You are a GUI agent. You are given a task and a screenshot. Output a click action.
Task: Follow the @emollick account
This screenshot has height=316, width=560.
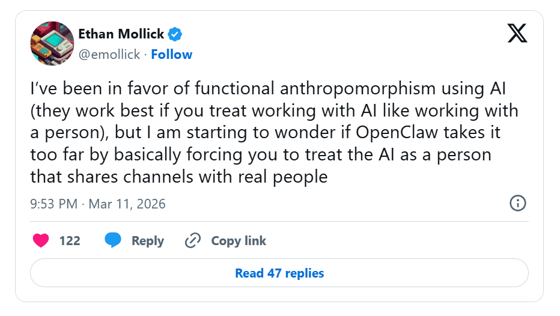point(171,54)
